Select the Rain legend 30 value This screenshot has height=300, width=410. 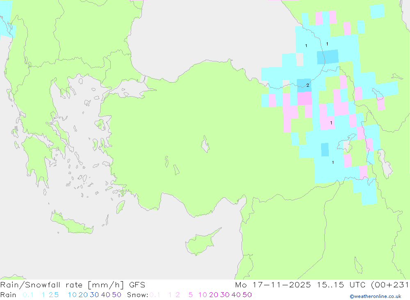(x=94, y=295)
